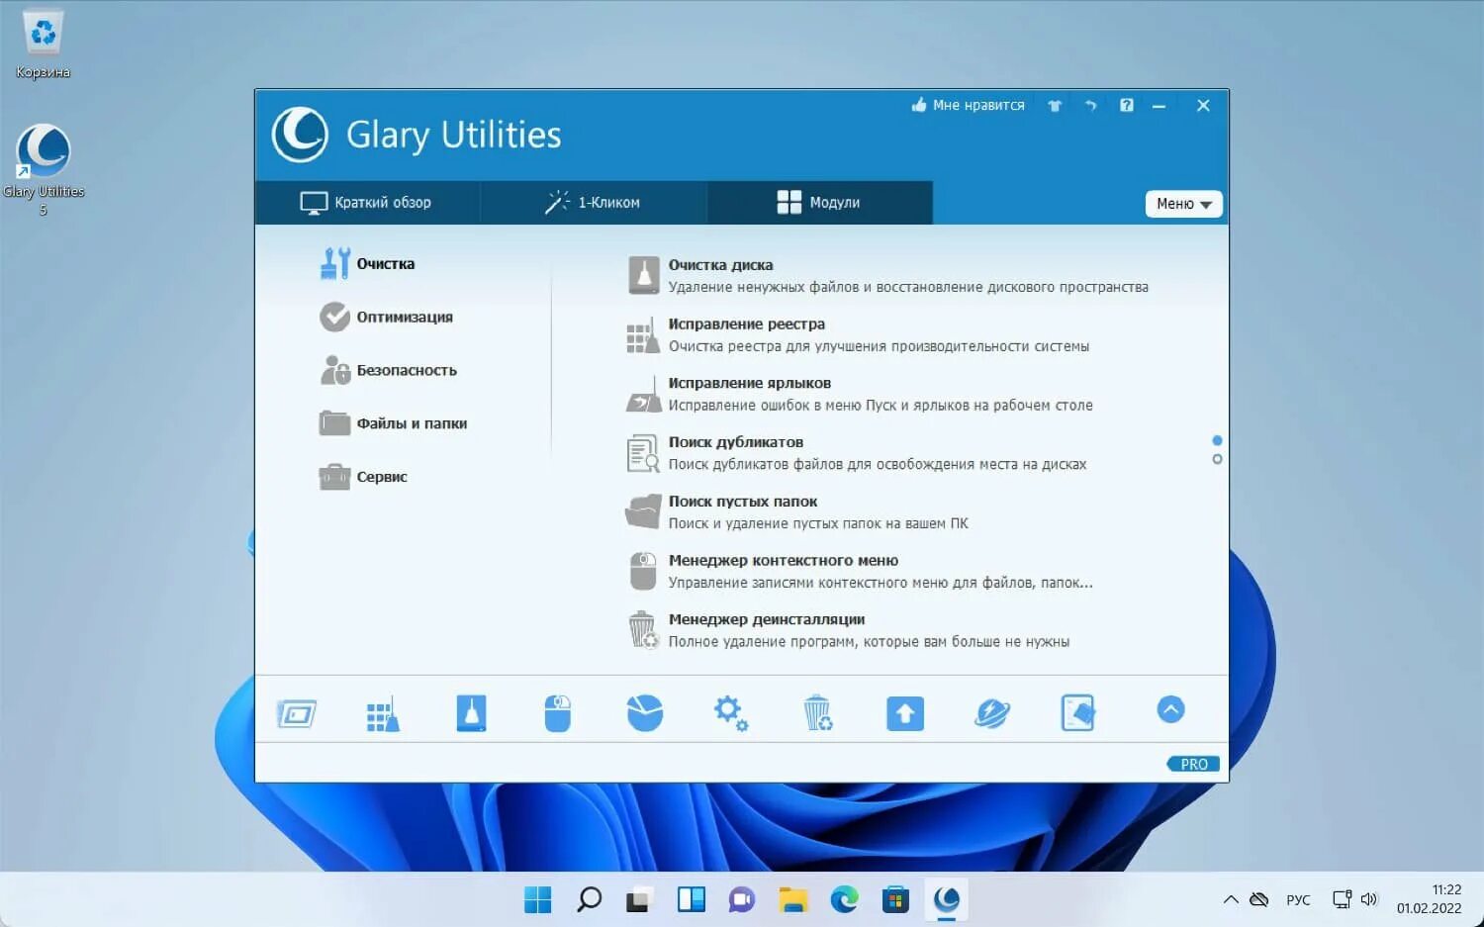This screenshot has height=927, width=1484.
Task: Open disk cleaner icon in bottom toolbar
Action: (x=471, y=713)
